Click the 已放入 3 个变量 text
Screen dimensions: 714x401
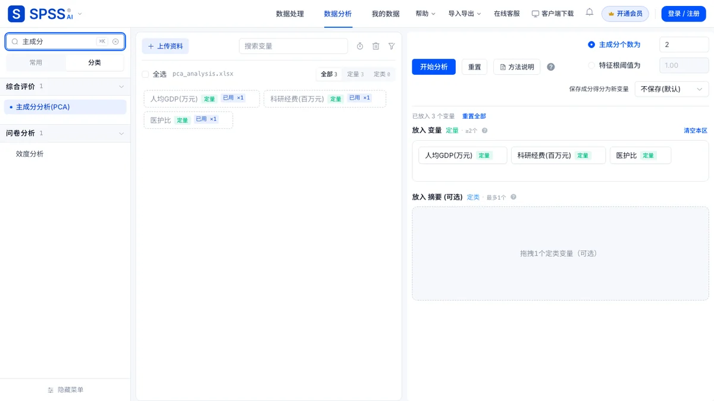pos(433,116)
